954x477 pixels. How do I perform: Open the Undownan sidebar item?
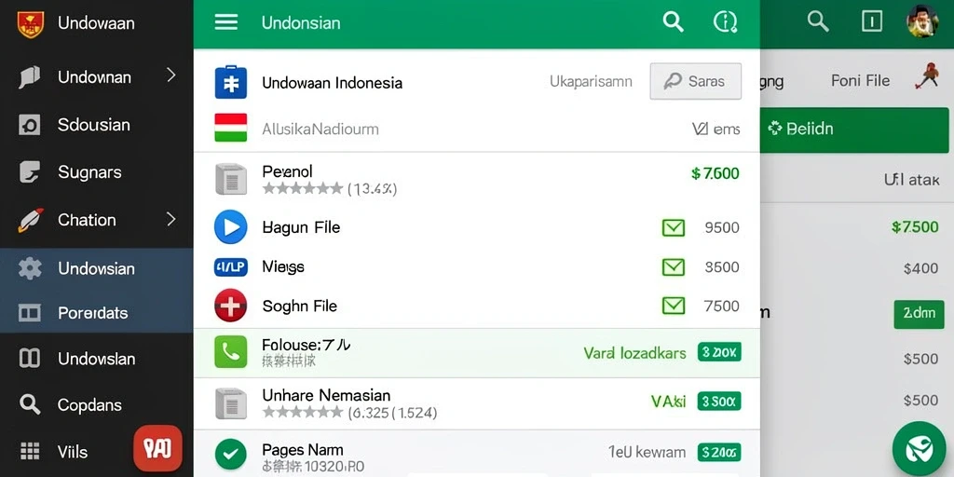coord(96,77)
